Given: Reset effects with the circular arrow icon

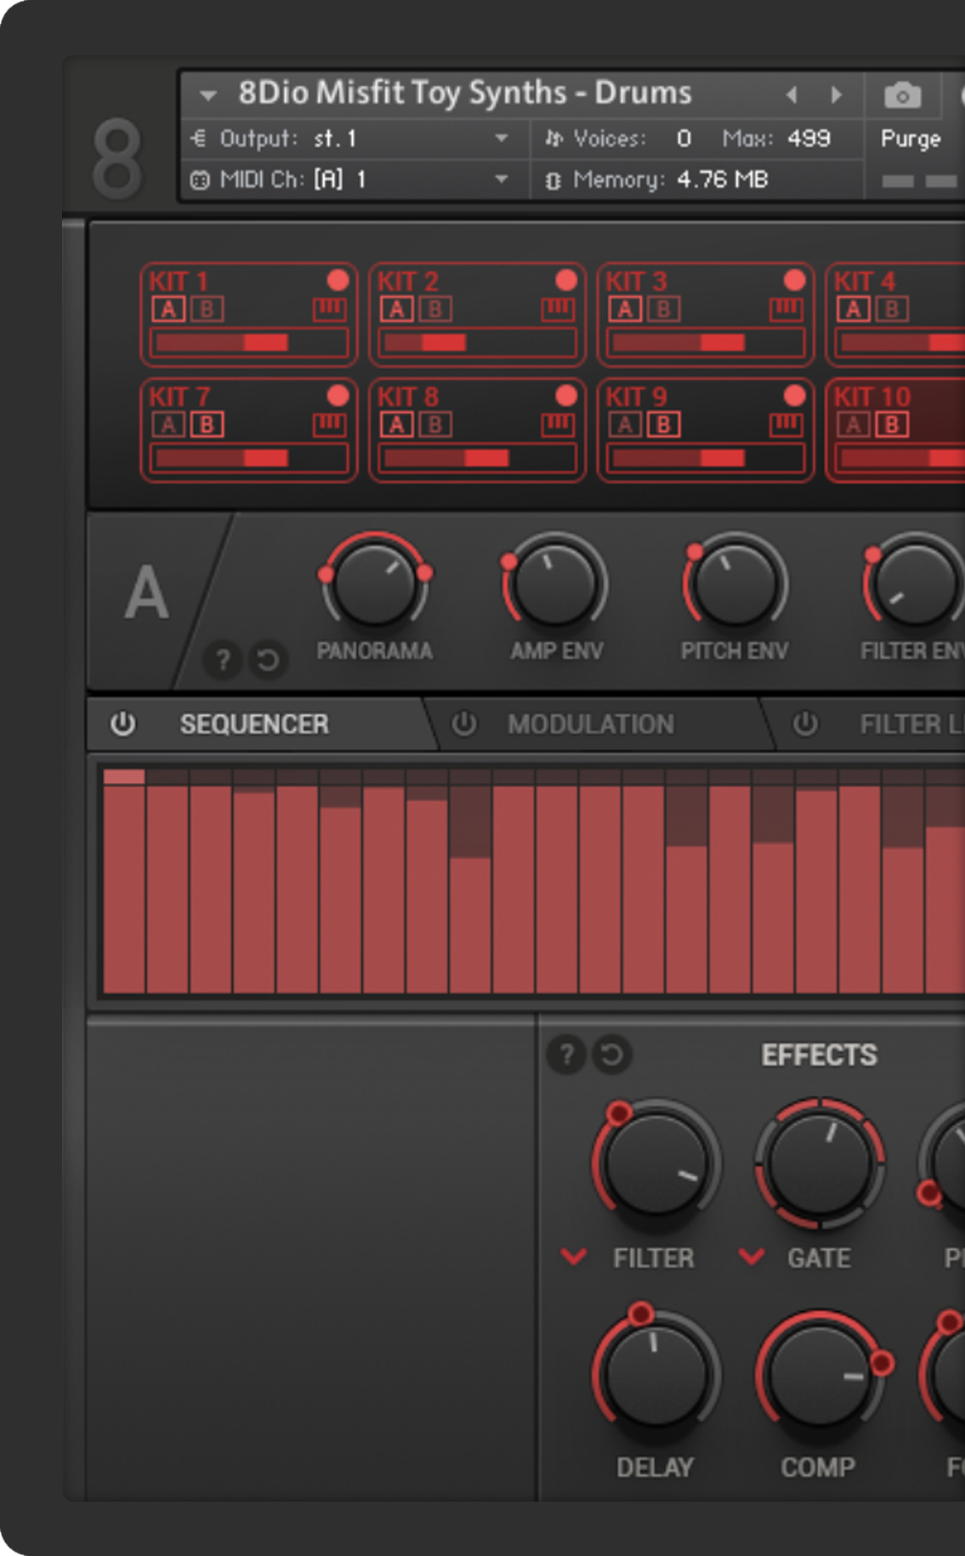Looking at the screenshot, I should (x=611, y=1054).
